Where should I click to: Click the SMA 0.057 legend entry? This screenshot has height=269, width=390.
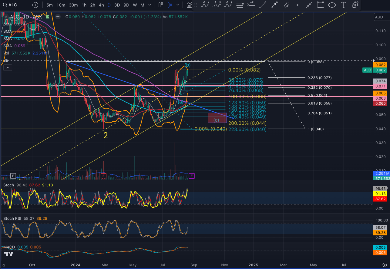coord(14,38)
